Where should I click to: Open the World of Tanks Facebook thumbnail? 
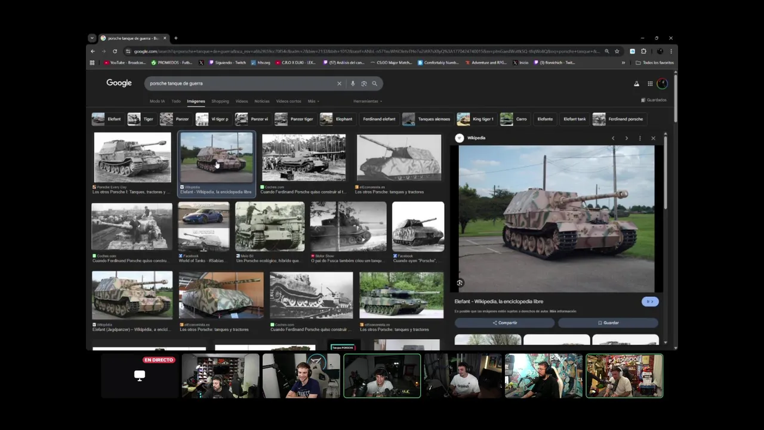[x=204, y=226]
